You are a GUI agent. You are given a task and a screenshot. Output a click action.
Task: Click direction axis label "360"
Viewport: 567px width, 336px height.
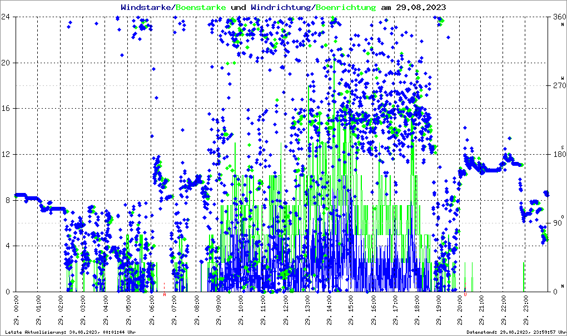559,17
